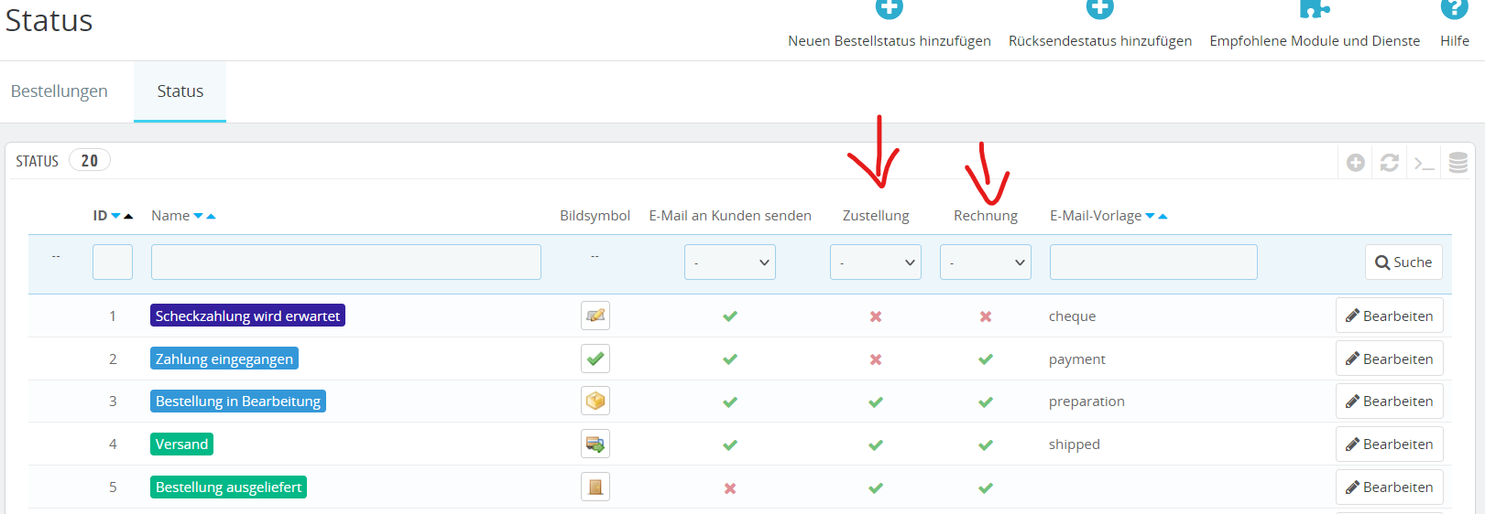
Task: Click Bearbeiten for Bestellung ausgeliefert
Action: point(1390,487)
